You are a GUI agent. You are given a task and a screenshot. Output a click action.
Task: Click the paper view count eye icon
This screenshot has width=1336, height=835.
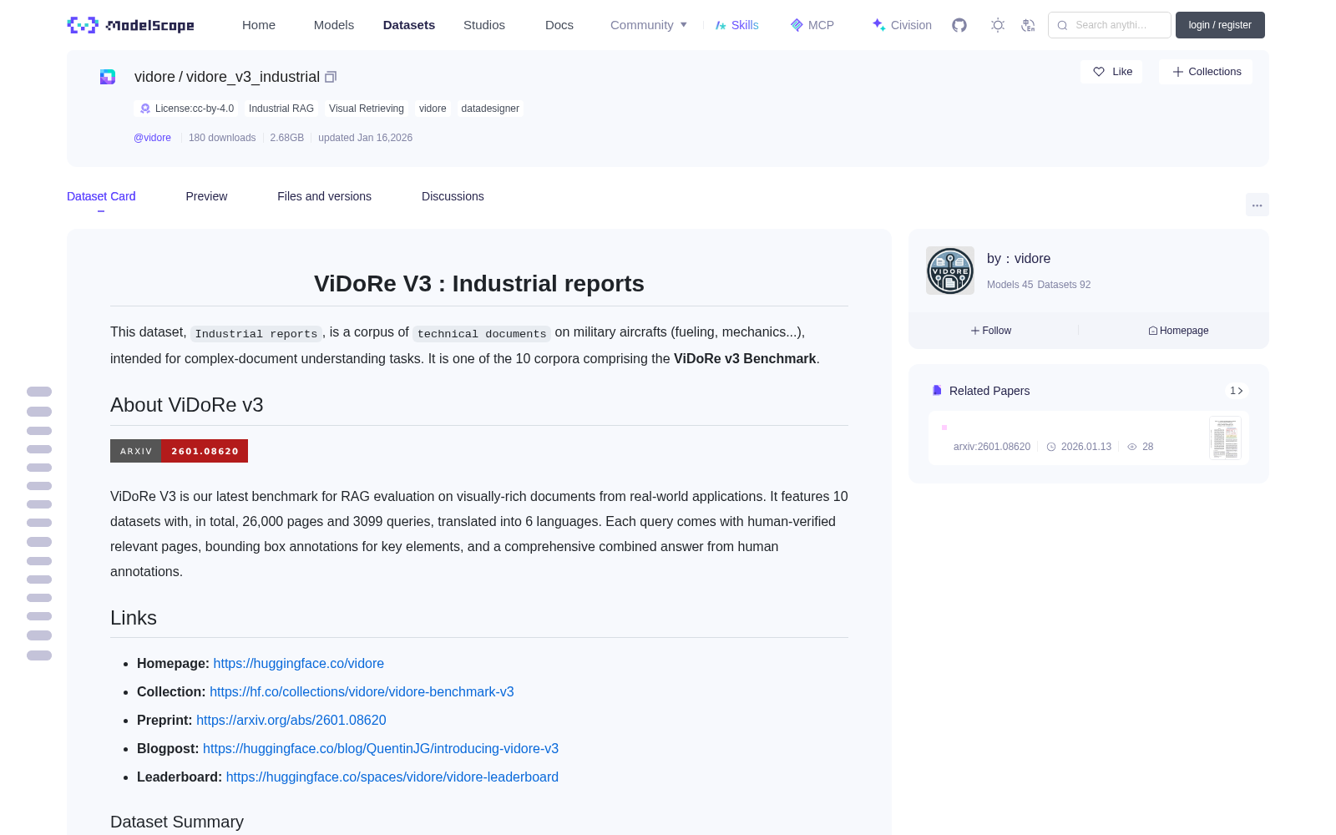[x=1132, y=447]
